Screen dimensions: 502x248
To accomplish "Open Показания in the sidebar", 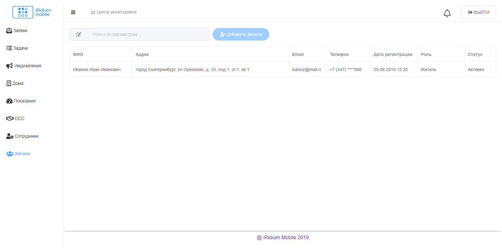I will click(x=21, y=101).
